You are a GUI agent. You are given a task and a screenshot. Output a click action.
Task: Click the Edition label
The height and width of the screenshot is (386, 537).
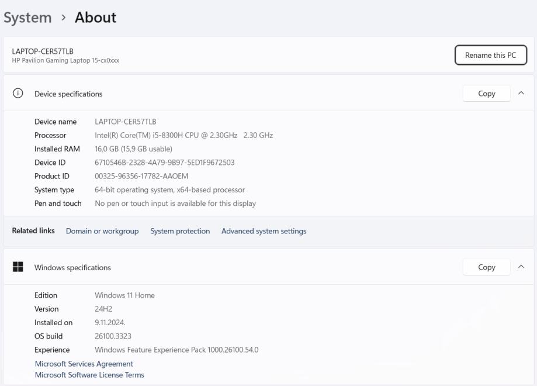[46, 295]
